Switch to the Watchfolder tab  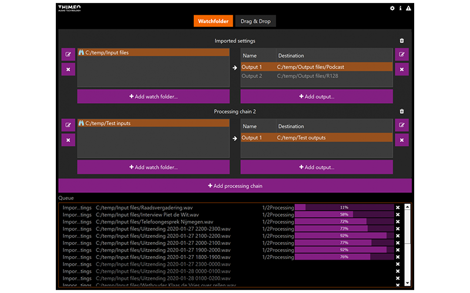point(213,21)
